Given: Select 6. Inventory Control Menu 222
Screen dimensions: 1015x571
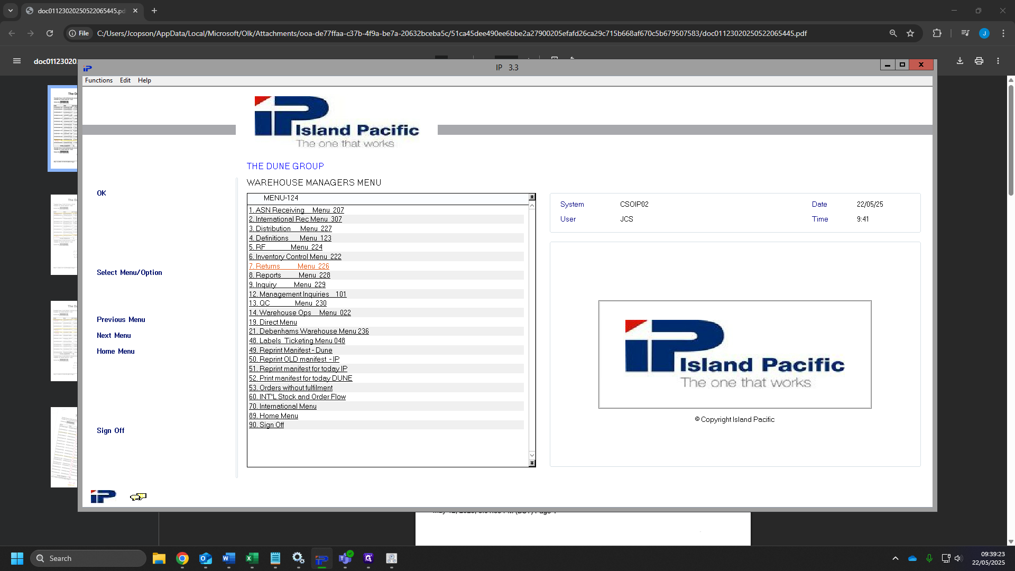Looking at the screenshot, I should coord(295,257).
